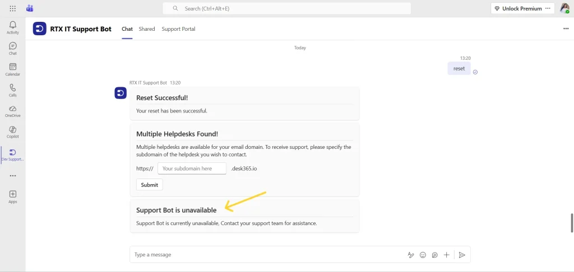Click the Submit button

(150, 185)
